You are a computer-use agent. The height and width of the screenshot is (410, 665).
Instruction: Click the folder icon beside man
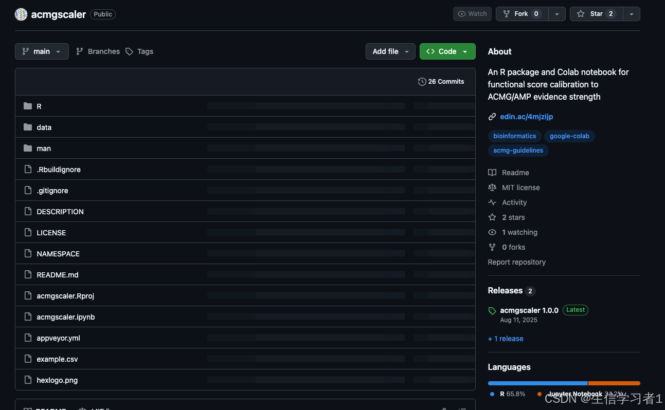(28, 148)
